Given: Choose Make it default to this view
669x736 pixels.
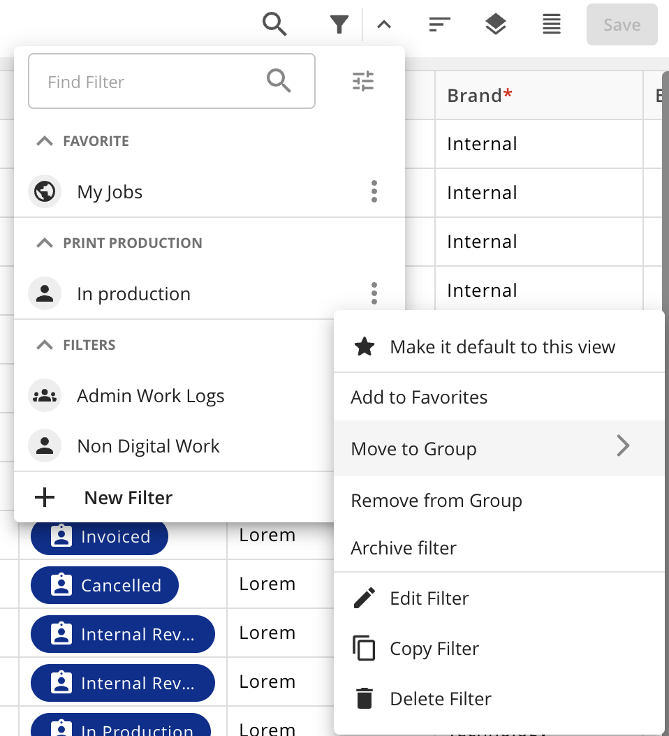Looking at the screenshot, I should 499,347.
